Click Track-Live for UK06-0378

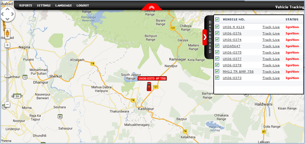pyautogui.click(x=271, y=65)
